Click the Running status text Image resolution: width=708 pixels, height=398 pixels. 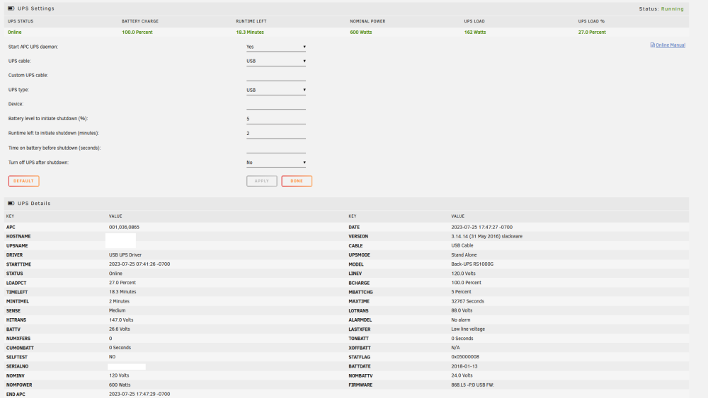pos(673,9)
